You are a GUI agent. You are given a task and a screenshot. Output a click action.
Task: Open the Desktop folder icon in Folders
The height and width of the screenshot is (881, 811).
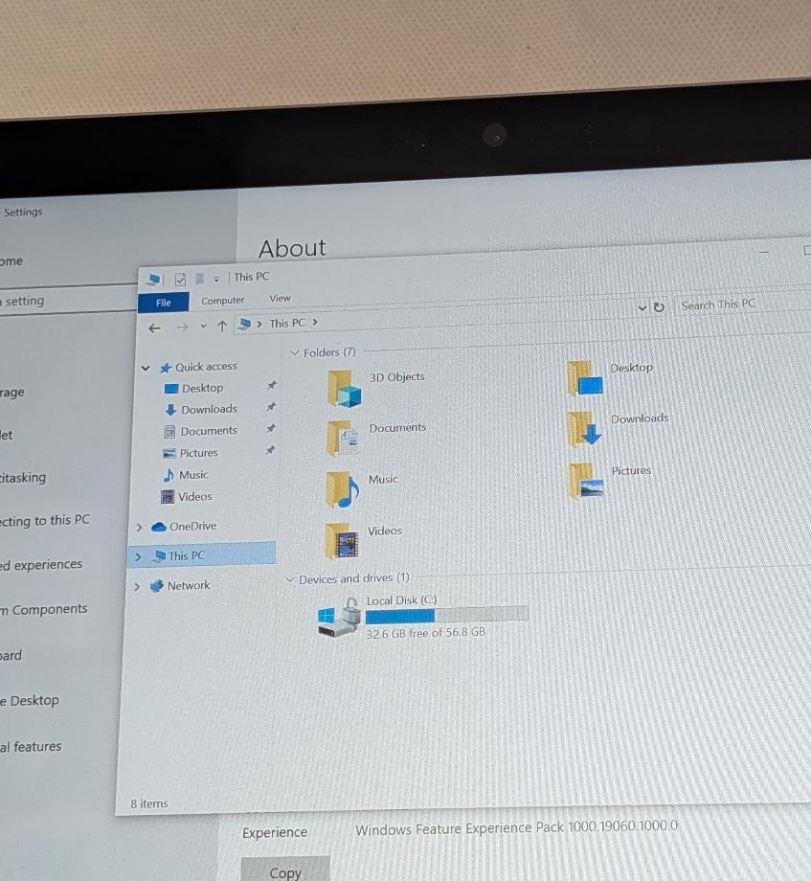click(585, 378)
